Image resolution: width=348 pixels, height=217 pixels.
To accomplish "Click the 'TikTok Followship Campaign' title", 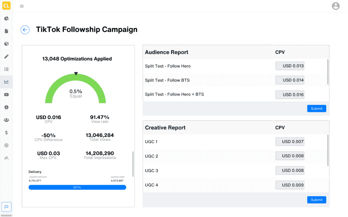I will [87, 29].
